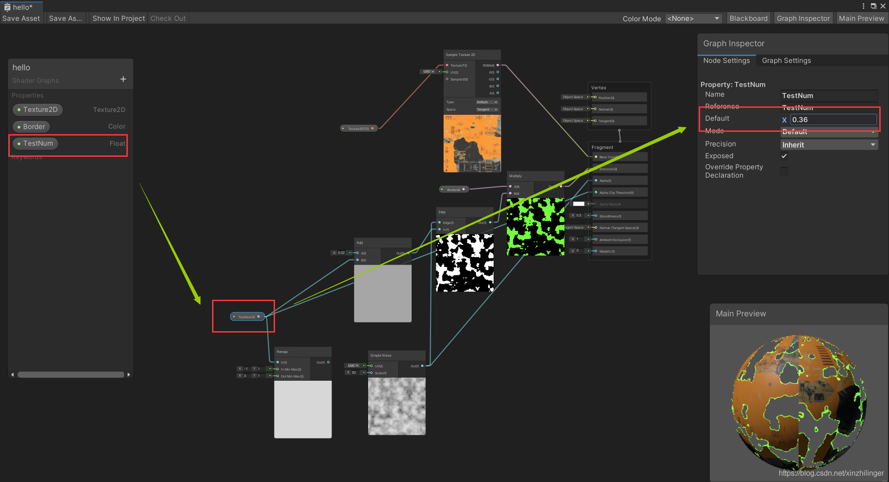Open the Space Tangent dropdown
This screenshot has height=482, width=889.
pyautogui.click(x=487, y=110)
